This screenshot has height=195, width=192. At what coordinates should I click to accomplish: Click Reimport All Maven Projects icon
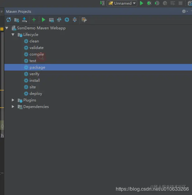coord(9,20)
